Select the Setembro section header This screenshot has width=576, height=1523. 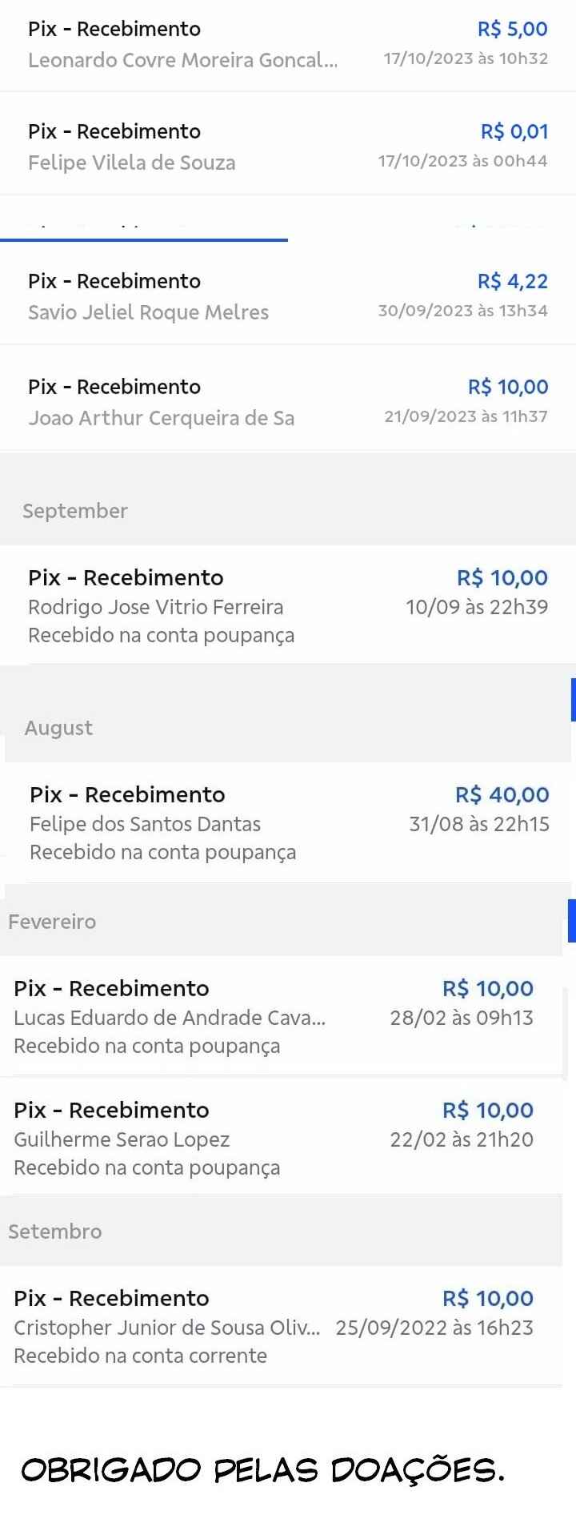[55, 1232]
